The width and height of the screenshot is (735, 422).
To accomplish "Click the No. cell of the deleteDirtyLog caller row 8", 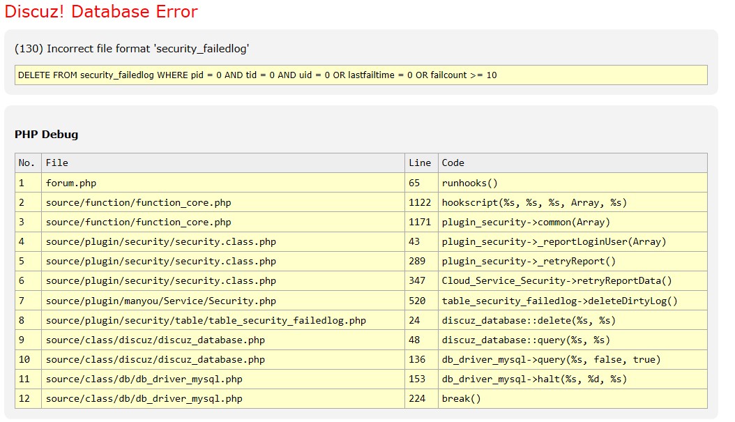I will click(x=28, y=320).
